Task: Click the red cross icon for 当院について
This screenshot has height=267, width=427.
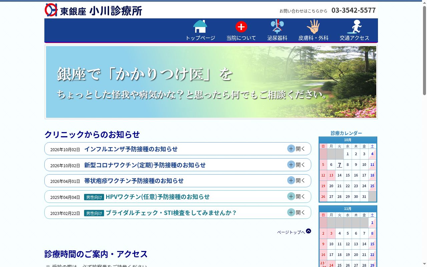Action: 241,26
